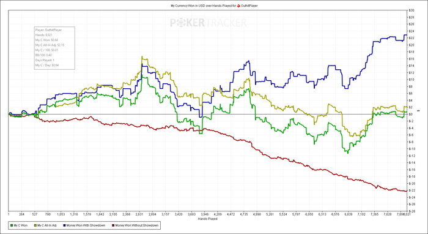This screenshot has width=428, height=234.
Task: Click the 'OuthitPlayer' name in the chart title
Action: [x=249, y=6]
